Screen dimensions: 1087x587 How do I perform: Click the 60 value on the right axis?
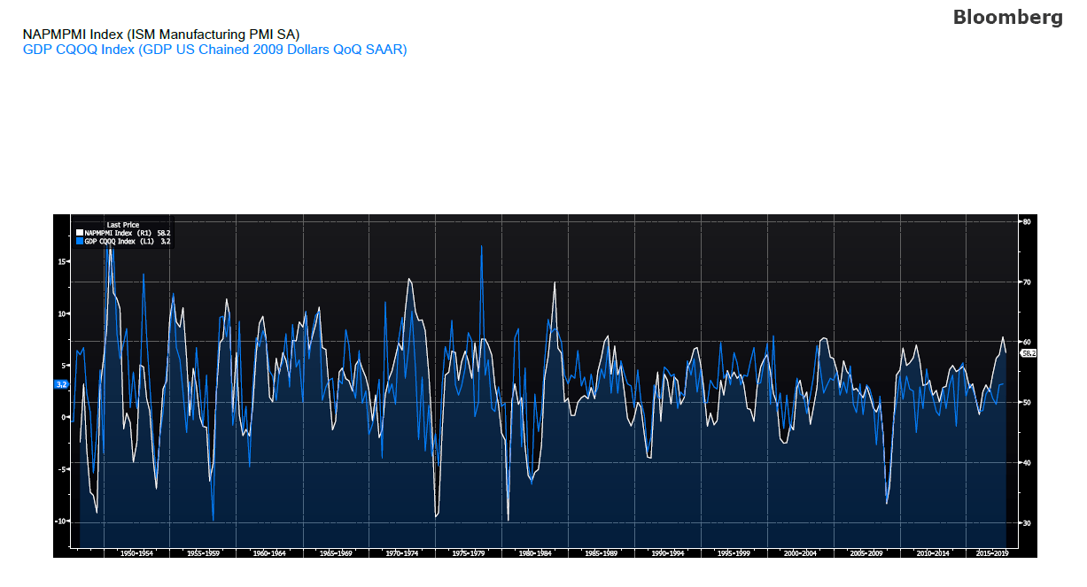click(x=1028, y=343)
